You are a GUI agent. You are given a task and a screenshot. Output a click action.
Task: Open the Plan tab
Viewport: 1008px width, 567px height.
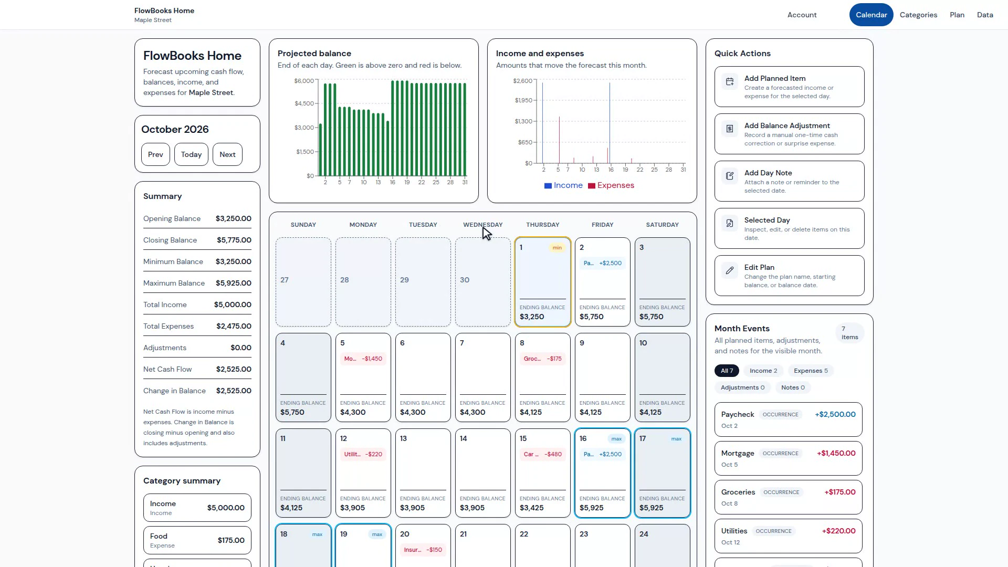pos(957,15)
